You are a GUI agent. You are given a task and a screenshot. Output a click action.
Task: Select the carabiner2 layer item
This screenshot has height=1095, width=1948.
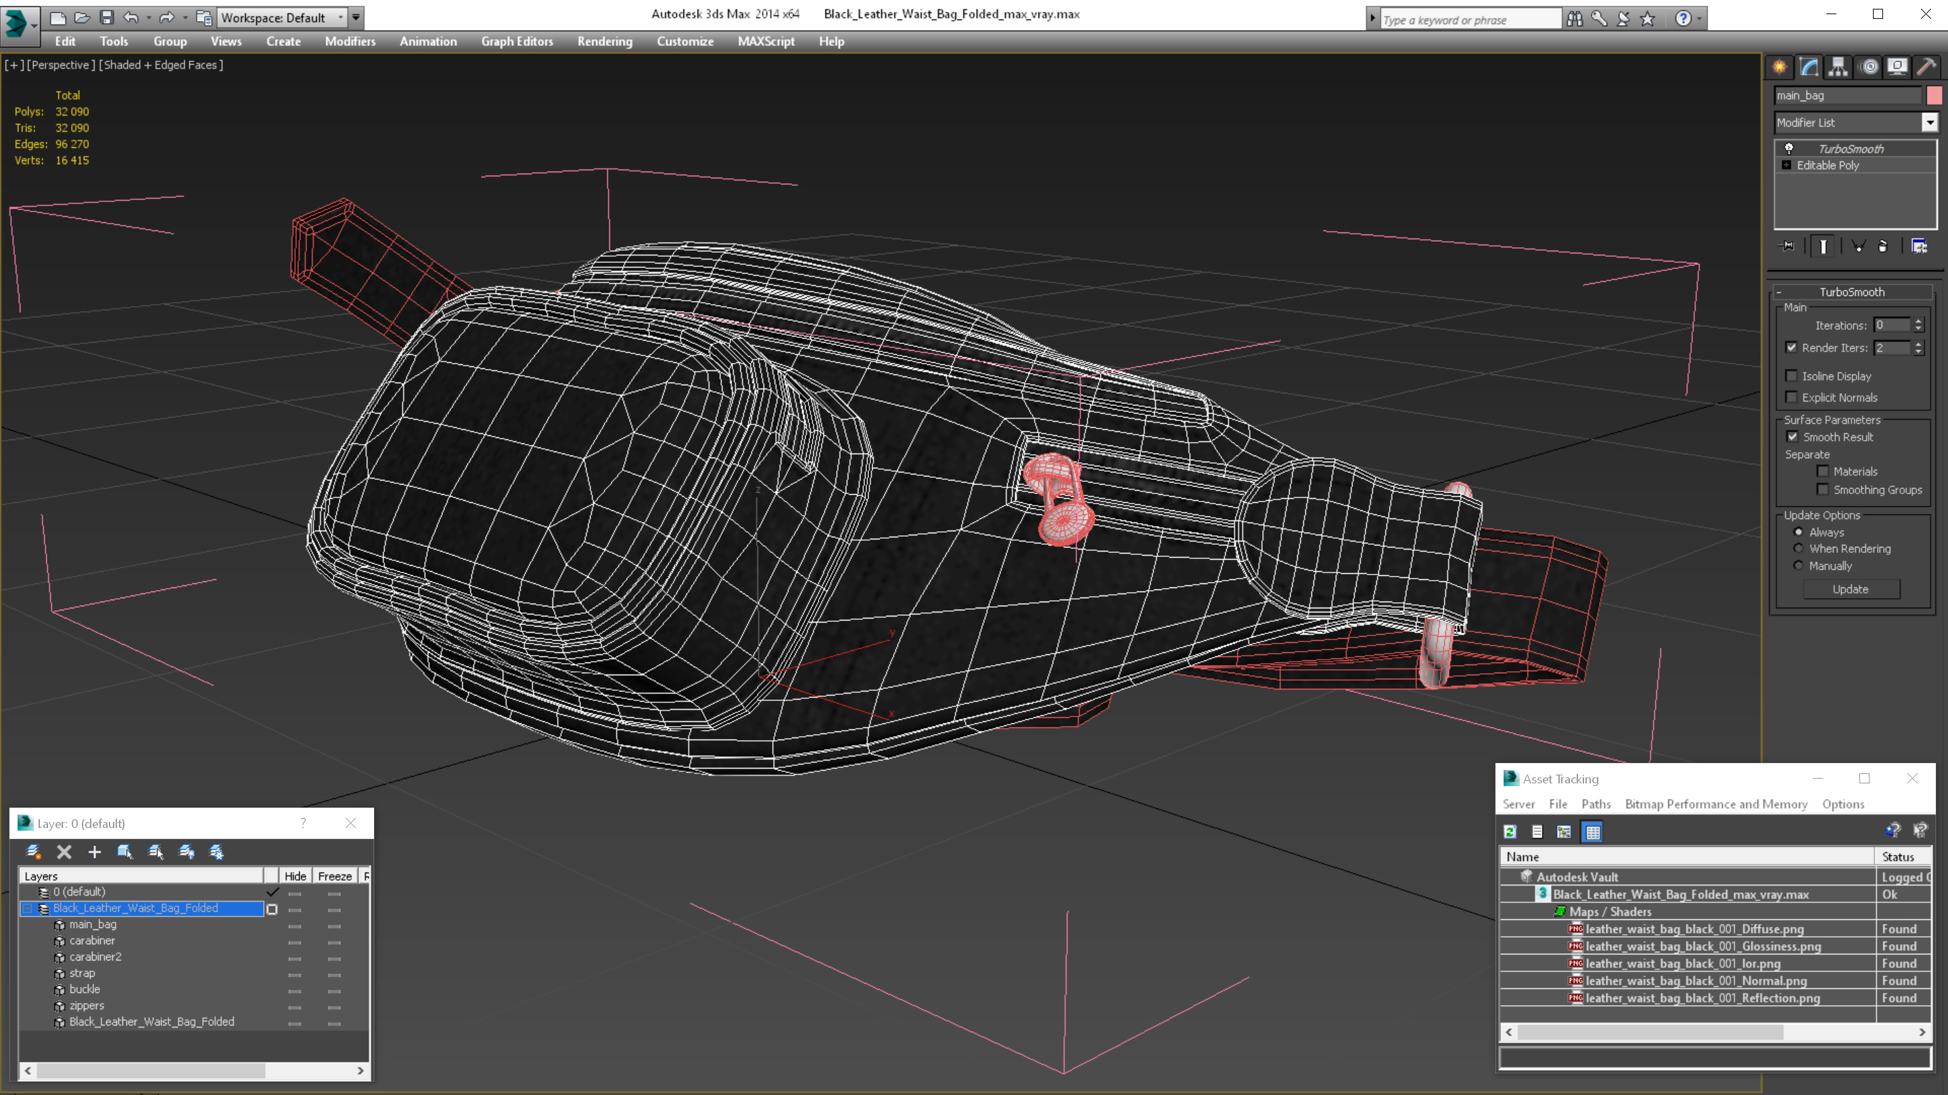[95, 956]
